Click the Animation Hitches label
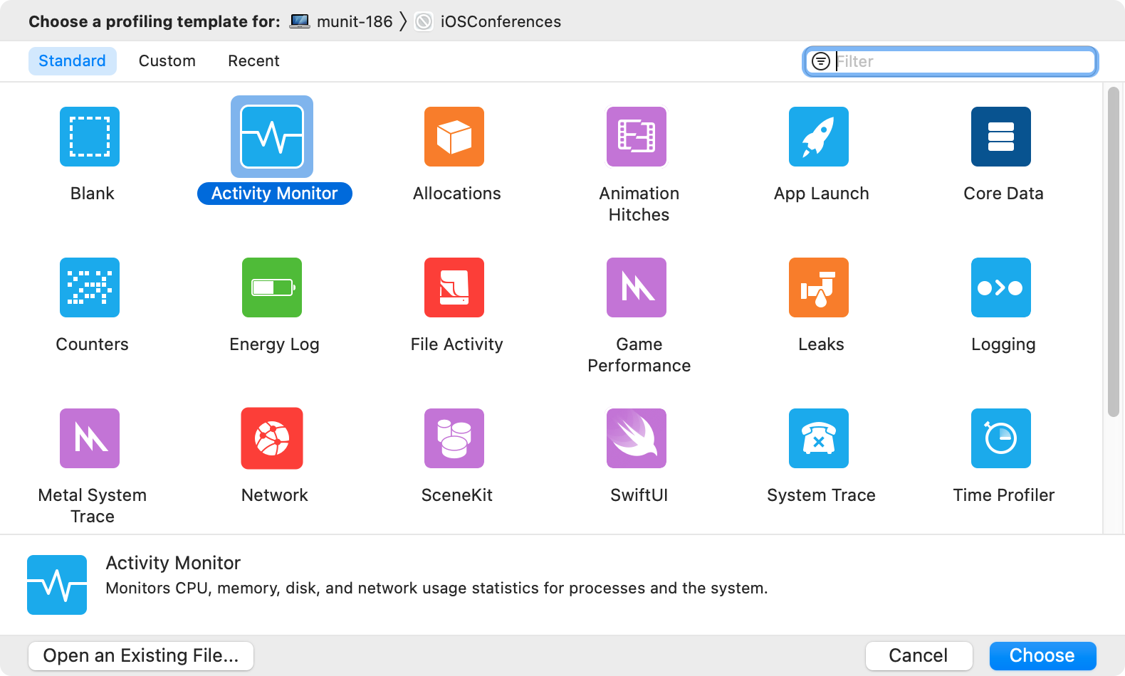The height and width of the screenshot is (676, 1125). tap(639, 204)
